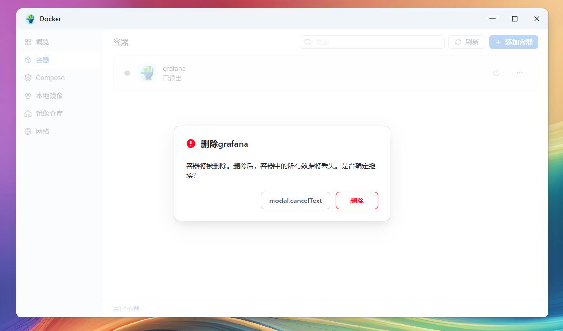
Task: Open the 本地镜像 (Local Images) section
Action: (48, 95)
